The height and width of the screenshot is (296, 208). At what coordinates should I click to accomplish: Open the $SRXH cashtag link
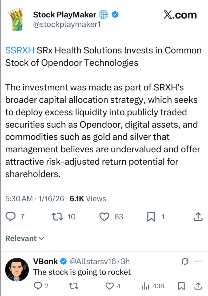pos(20,51)
